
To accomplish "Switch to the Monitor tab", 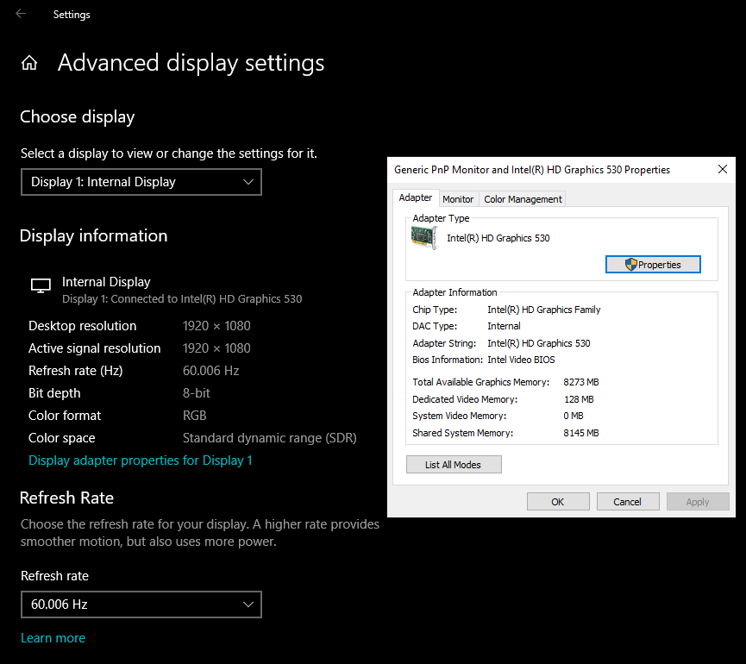I will [458, 199].
